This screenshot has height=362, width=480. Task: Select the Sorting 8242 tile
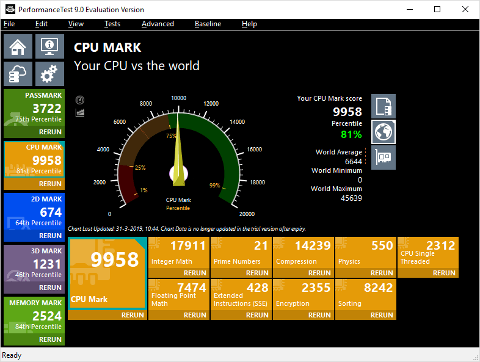click(x=366, y=295)
